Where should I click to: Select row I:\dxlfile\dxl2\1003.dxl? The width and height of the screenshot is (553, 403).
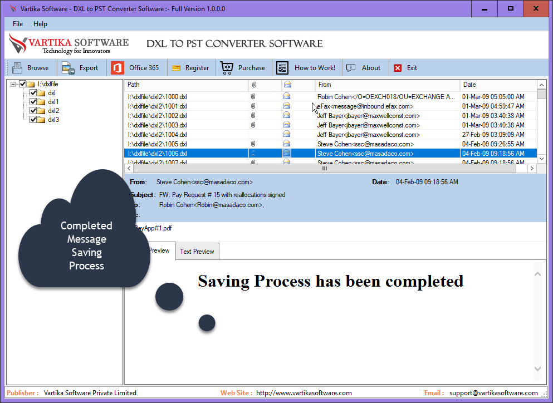pos(330,125)
